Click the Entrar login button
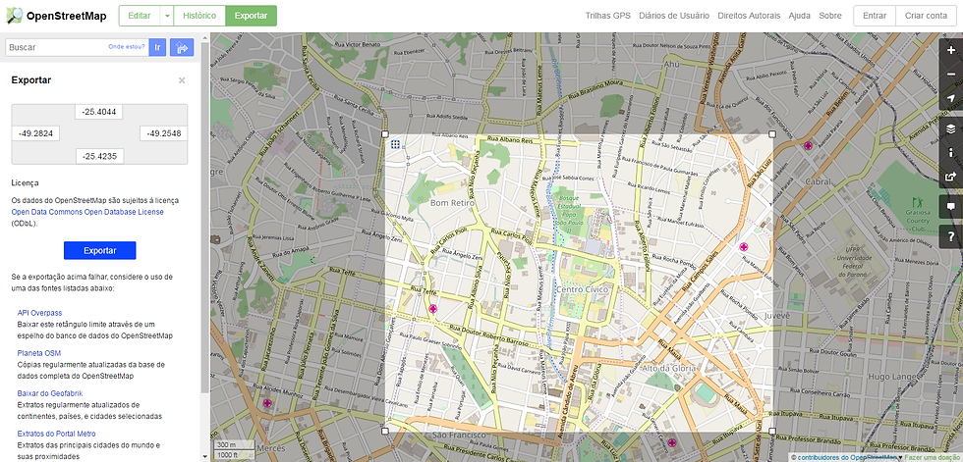Screen dimensions: 963x462 [x=874, y=16]
